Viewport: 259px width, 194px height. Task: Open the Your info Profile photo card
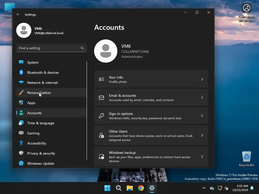coord(151,79)
